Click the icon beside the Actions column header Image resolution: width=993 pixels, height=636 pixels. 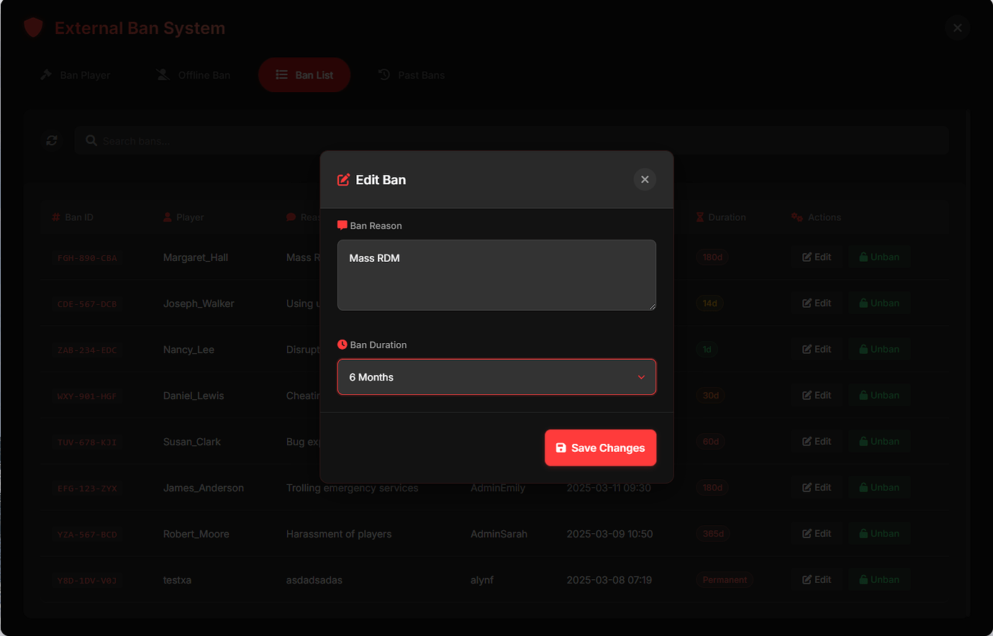[795, 217]
